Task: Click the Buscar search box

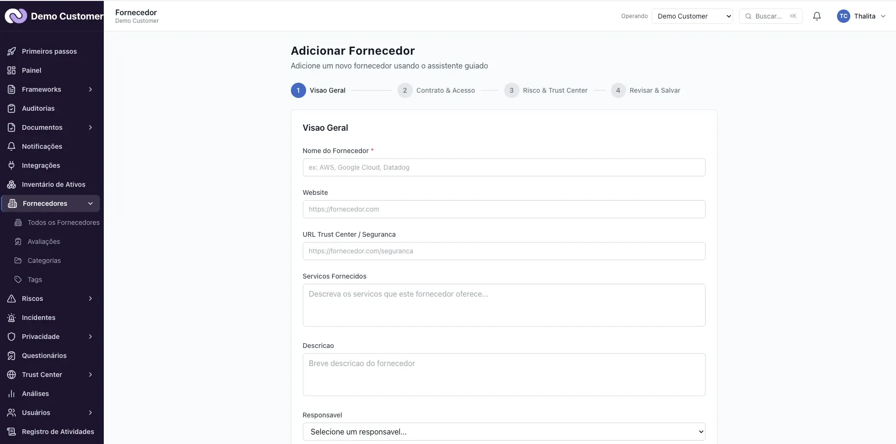Action: point(770,16)
